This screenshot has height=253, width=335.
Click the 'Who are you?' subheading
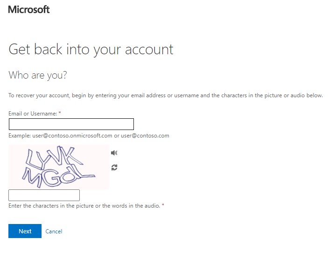pyautogui.click(x=38, y=75)
